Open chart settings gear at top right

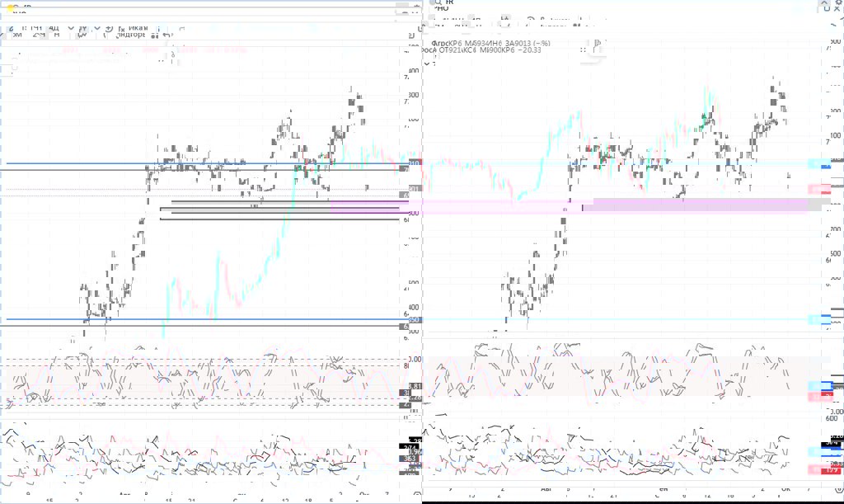coord(838,4)
